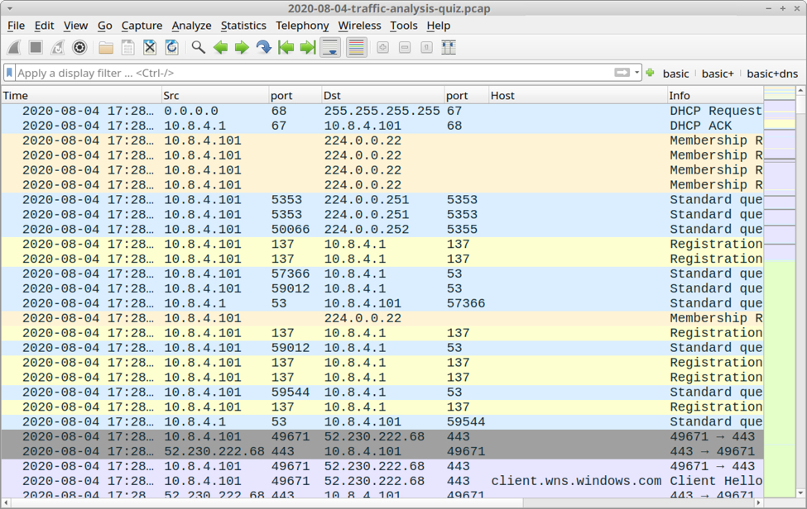Open the Analyze menu
This screenshot has width=807, height=509.
click(191, 26)
